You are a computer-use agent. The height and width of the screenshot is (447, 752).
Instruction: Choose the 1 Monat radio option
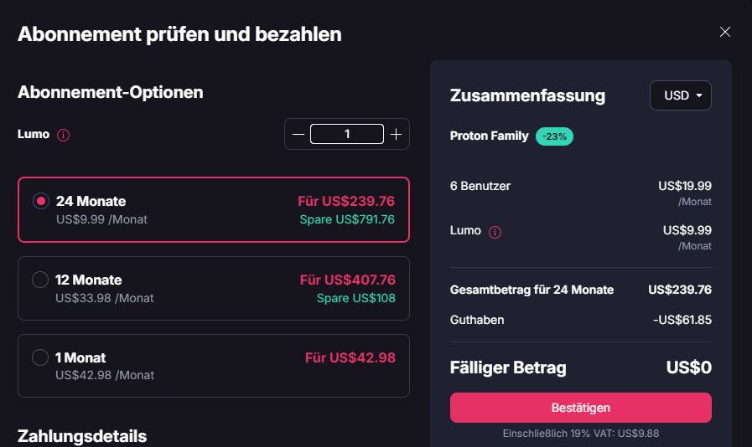tap(40, 357)
